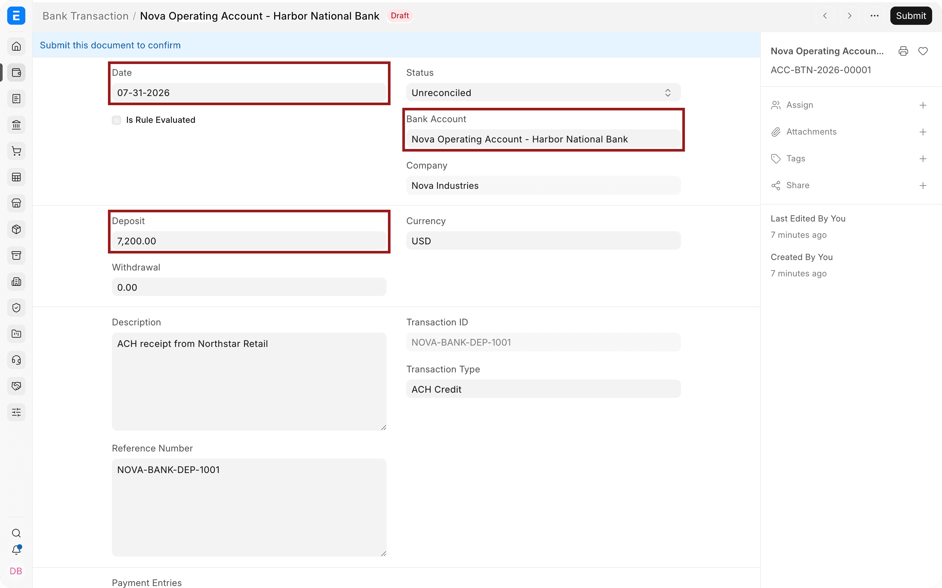Open the Status dropdown
942x588 pixels.
coord(543,92)
